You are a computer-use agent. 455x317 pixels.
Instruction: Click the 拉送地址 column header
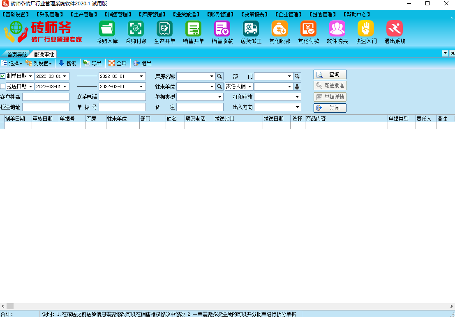pyautogui.click(x=238, y=119)
